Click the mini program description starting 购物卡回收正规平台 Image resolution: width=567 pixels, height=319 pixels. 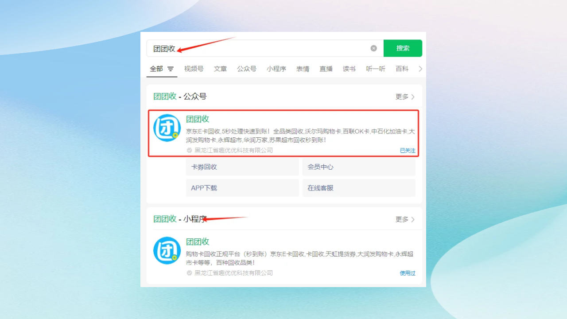[300, 258]
